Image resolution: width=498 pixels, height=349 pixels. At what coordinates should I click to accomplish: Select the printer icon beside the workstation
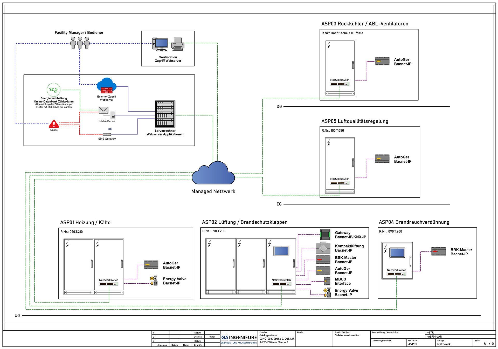point(178,44)
